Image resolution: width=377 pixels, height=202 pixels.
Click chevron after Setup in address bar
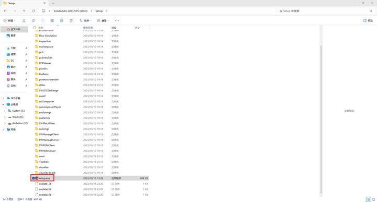click(x=107, y=11)
